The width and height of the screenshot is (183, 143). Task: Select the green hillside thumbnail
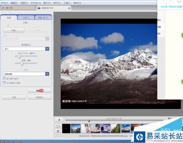point(116,128)
